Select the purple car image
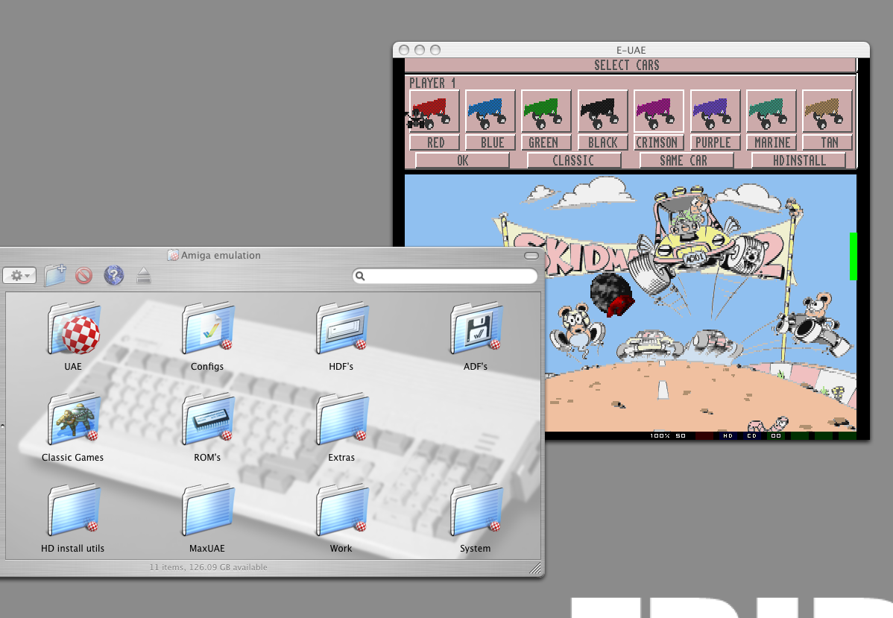The width and height of the screenshot is (893, 618). 715,112
